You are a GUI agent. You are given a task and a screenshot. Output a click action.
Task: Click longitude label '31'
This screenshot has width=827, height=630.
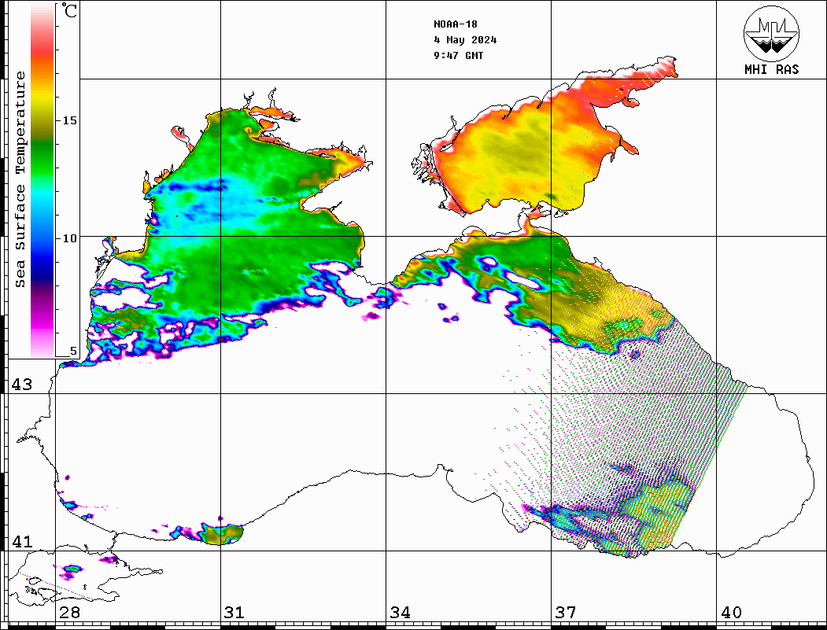point(234,613)
